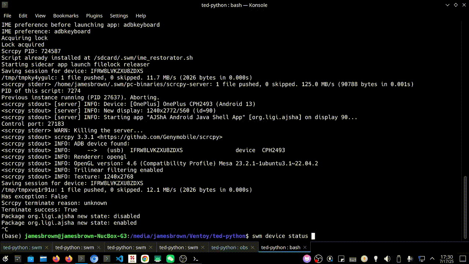The height and width of the screenshot is (264, 469).
Task: Launch Google Chrome from the taskbar
Action: 145,259
